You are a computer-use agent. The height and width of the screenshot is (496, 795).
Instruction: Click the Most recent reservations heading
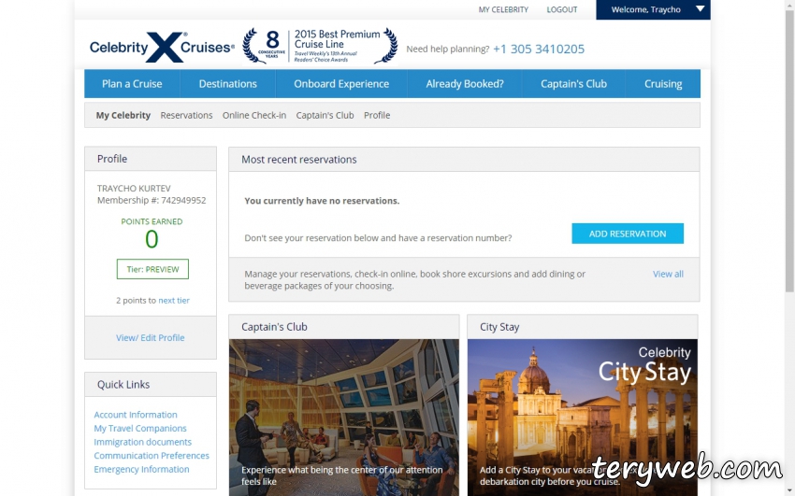298,160
